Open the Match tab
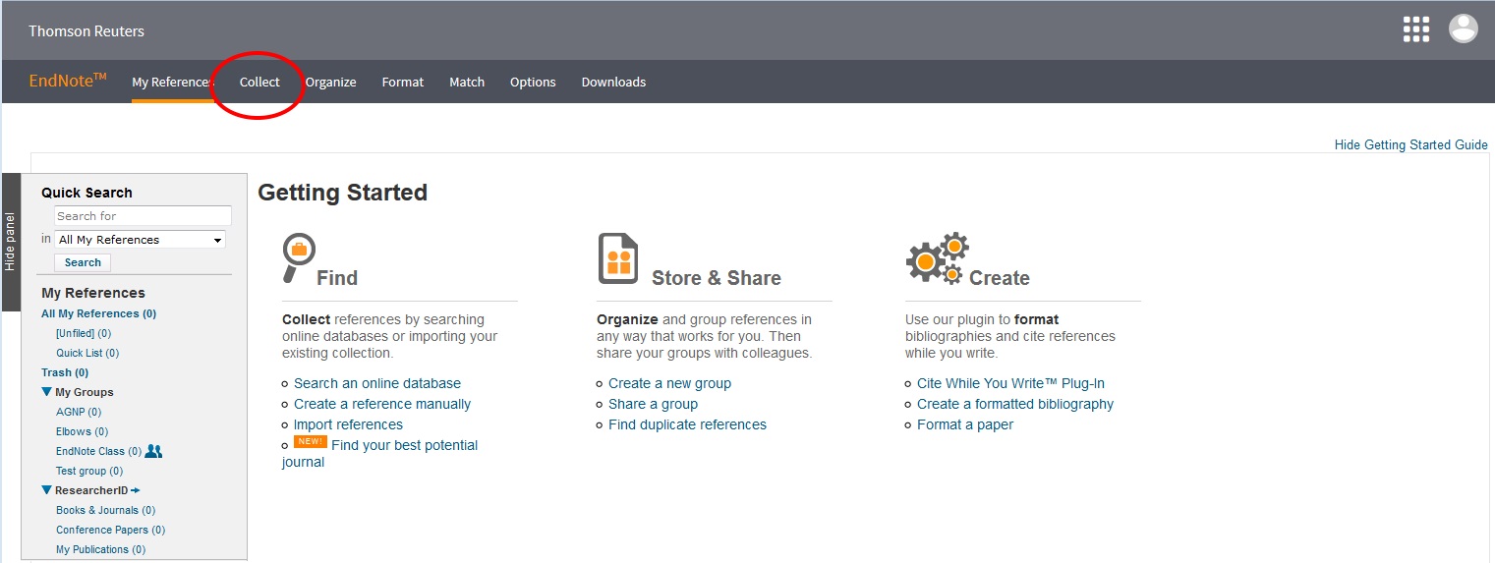Viewport: 1495px width, 563px height. click(467, 83)
